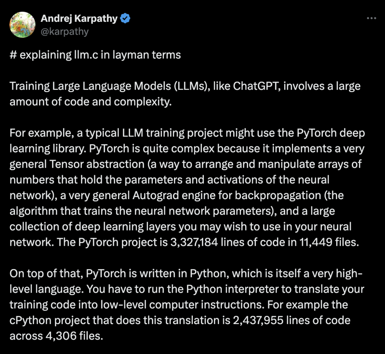The image size is (385, 354).
Task: Click the number 3,327,184 in the tweet
Action: pos(194,242)
